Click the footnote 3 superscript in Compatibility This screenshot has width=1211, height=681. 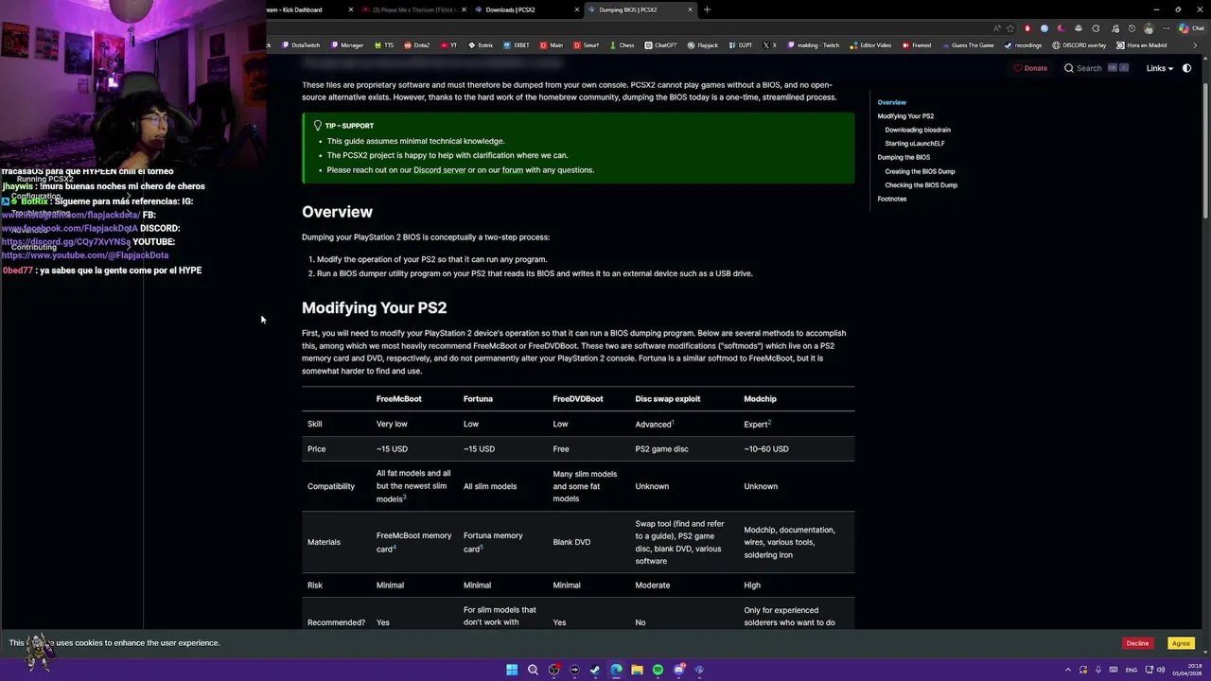click(x=405, y=497)
